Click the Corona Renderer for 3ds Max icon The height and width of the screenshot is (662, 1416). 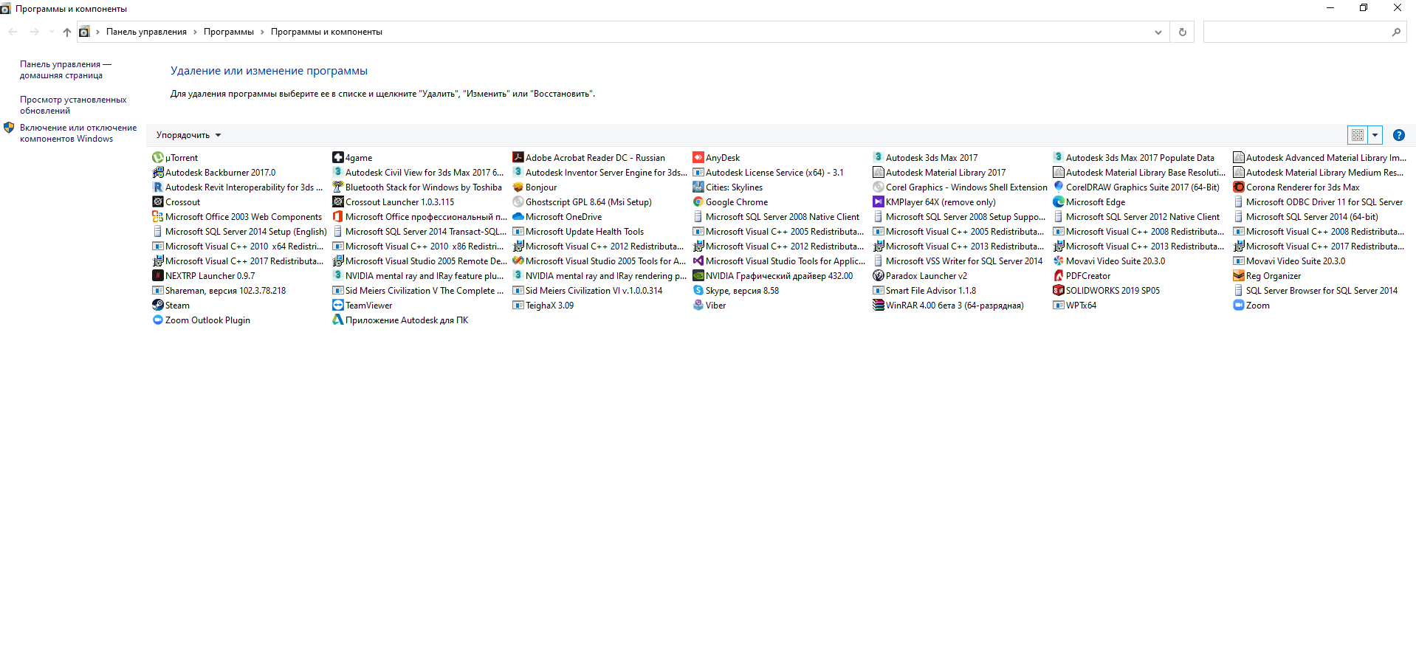click(x=1238, y=187)
